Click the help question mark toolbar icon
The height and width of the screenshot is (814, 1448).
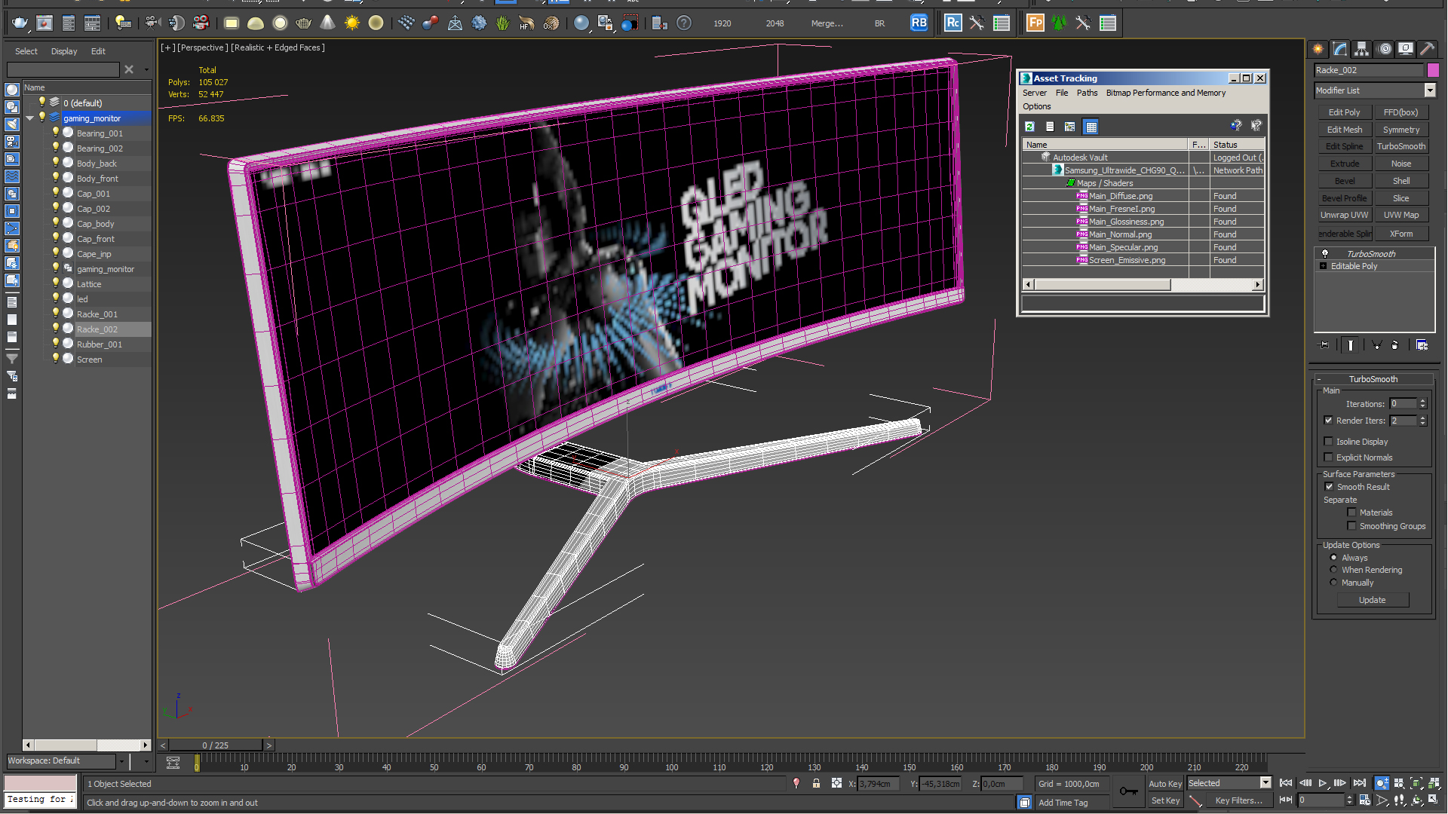(x=684, y=23)
